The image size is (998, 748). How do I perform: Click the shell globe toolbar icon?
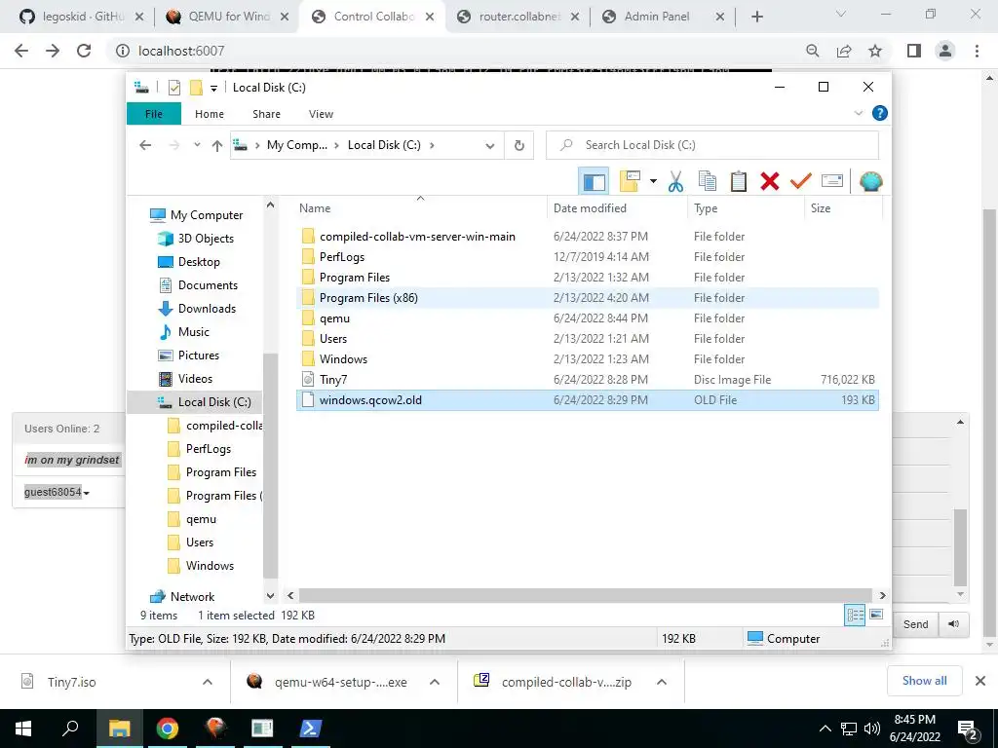(870, 182)
